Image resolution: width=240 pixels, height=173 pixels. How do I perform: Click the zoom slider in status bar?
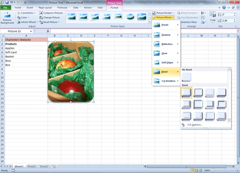tap(225, 170)
